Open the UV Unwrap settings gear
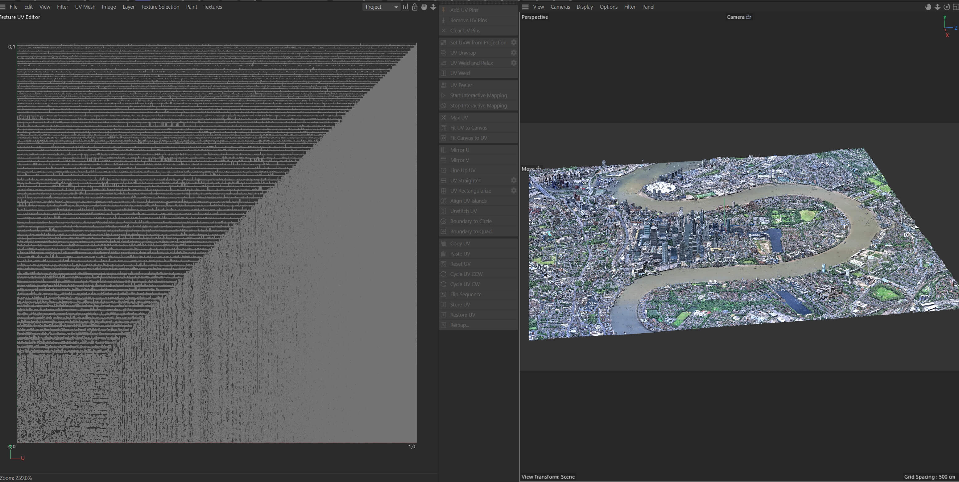The image size is (959, 482). [x=514, y=52]
